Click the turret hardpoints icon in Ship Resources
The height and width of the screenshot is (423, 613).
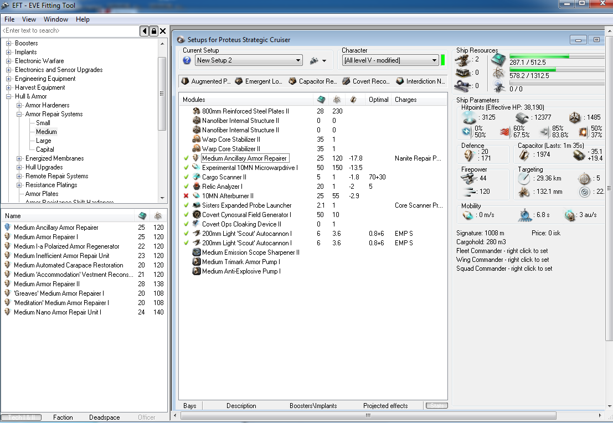[x=463, y=60]
